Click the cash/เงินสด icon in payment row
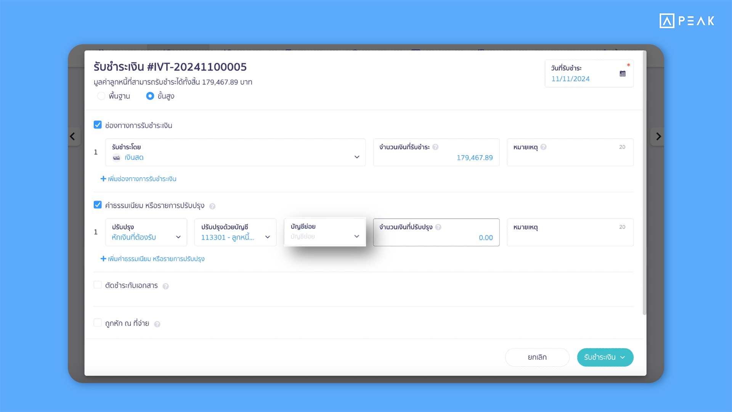Image resolution: width=732 pixels, height=412 pixels. [x=116, y=158]
